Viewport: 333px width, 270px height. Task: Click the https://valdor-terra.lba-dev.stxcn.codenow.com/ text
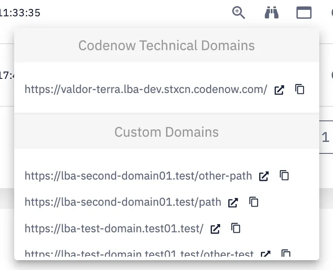pos(146,89)
